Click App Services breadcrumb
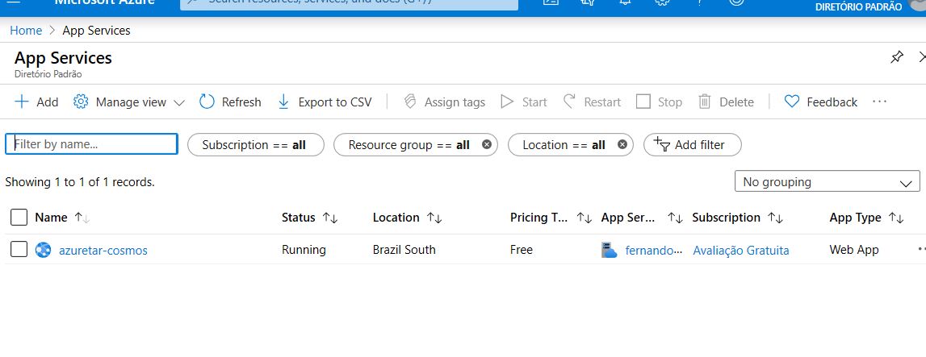926x357 pixels. point(96,31)
